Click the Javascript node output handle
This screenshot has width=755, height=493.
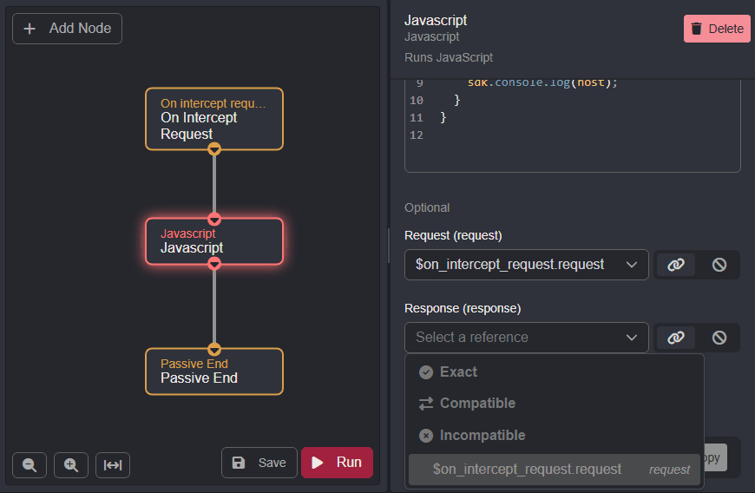click(x=214, y=263)
